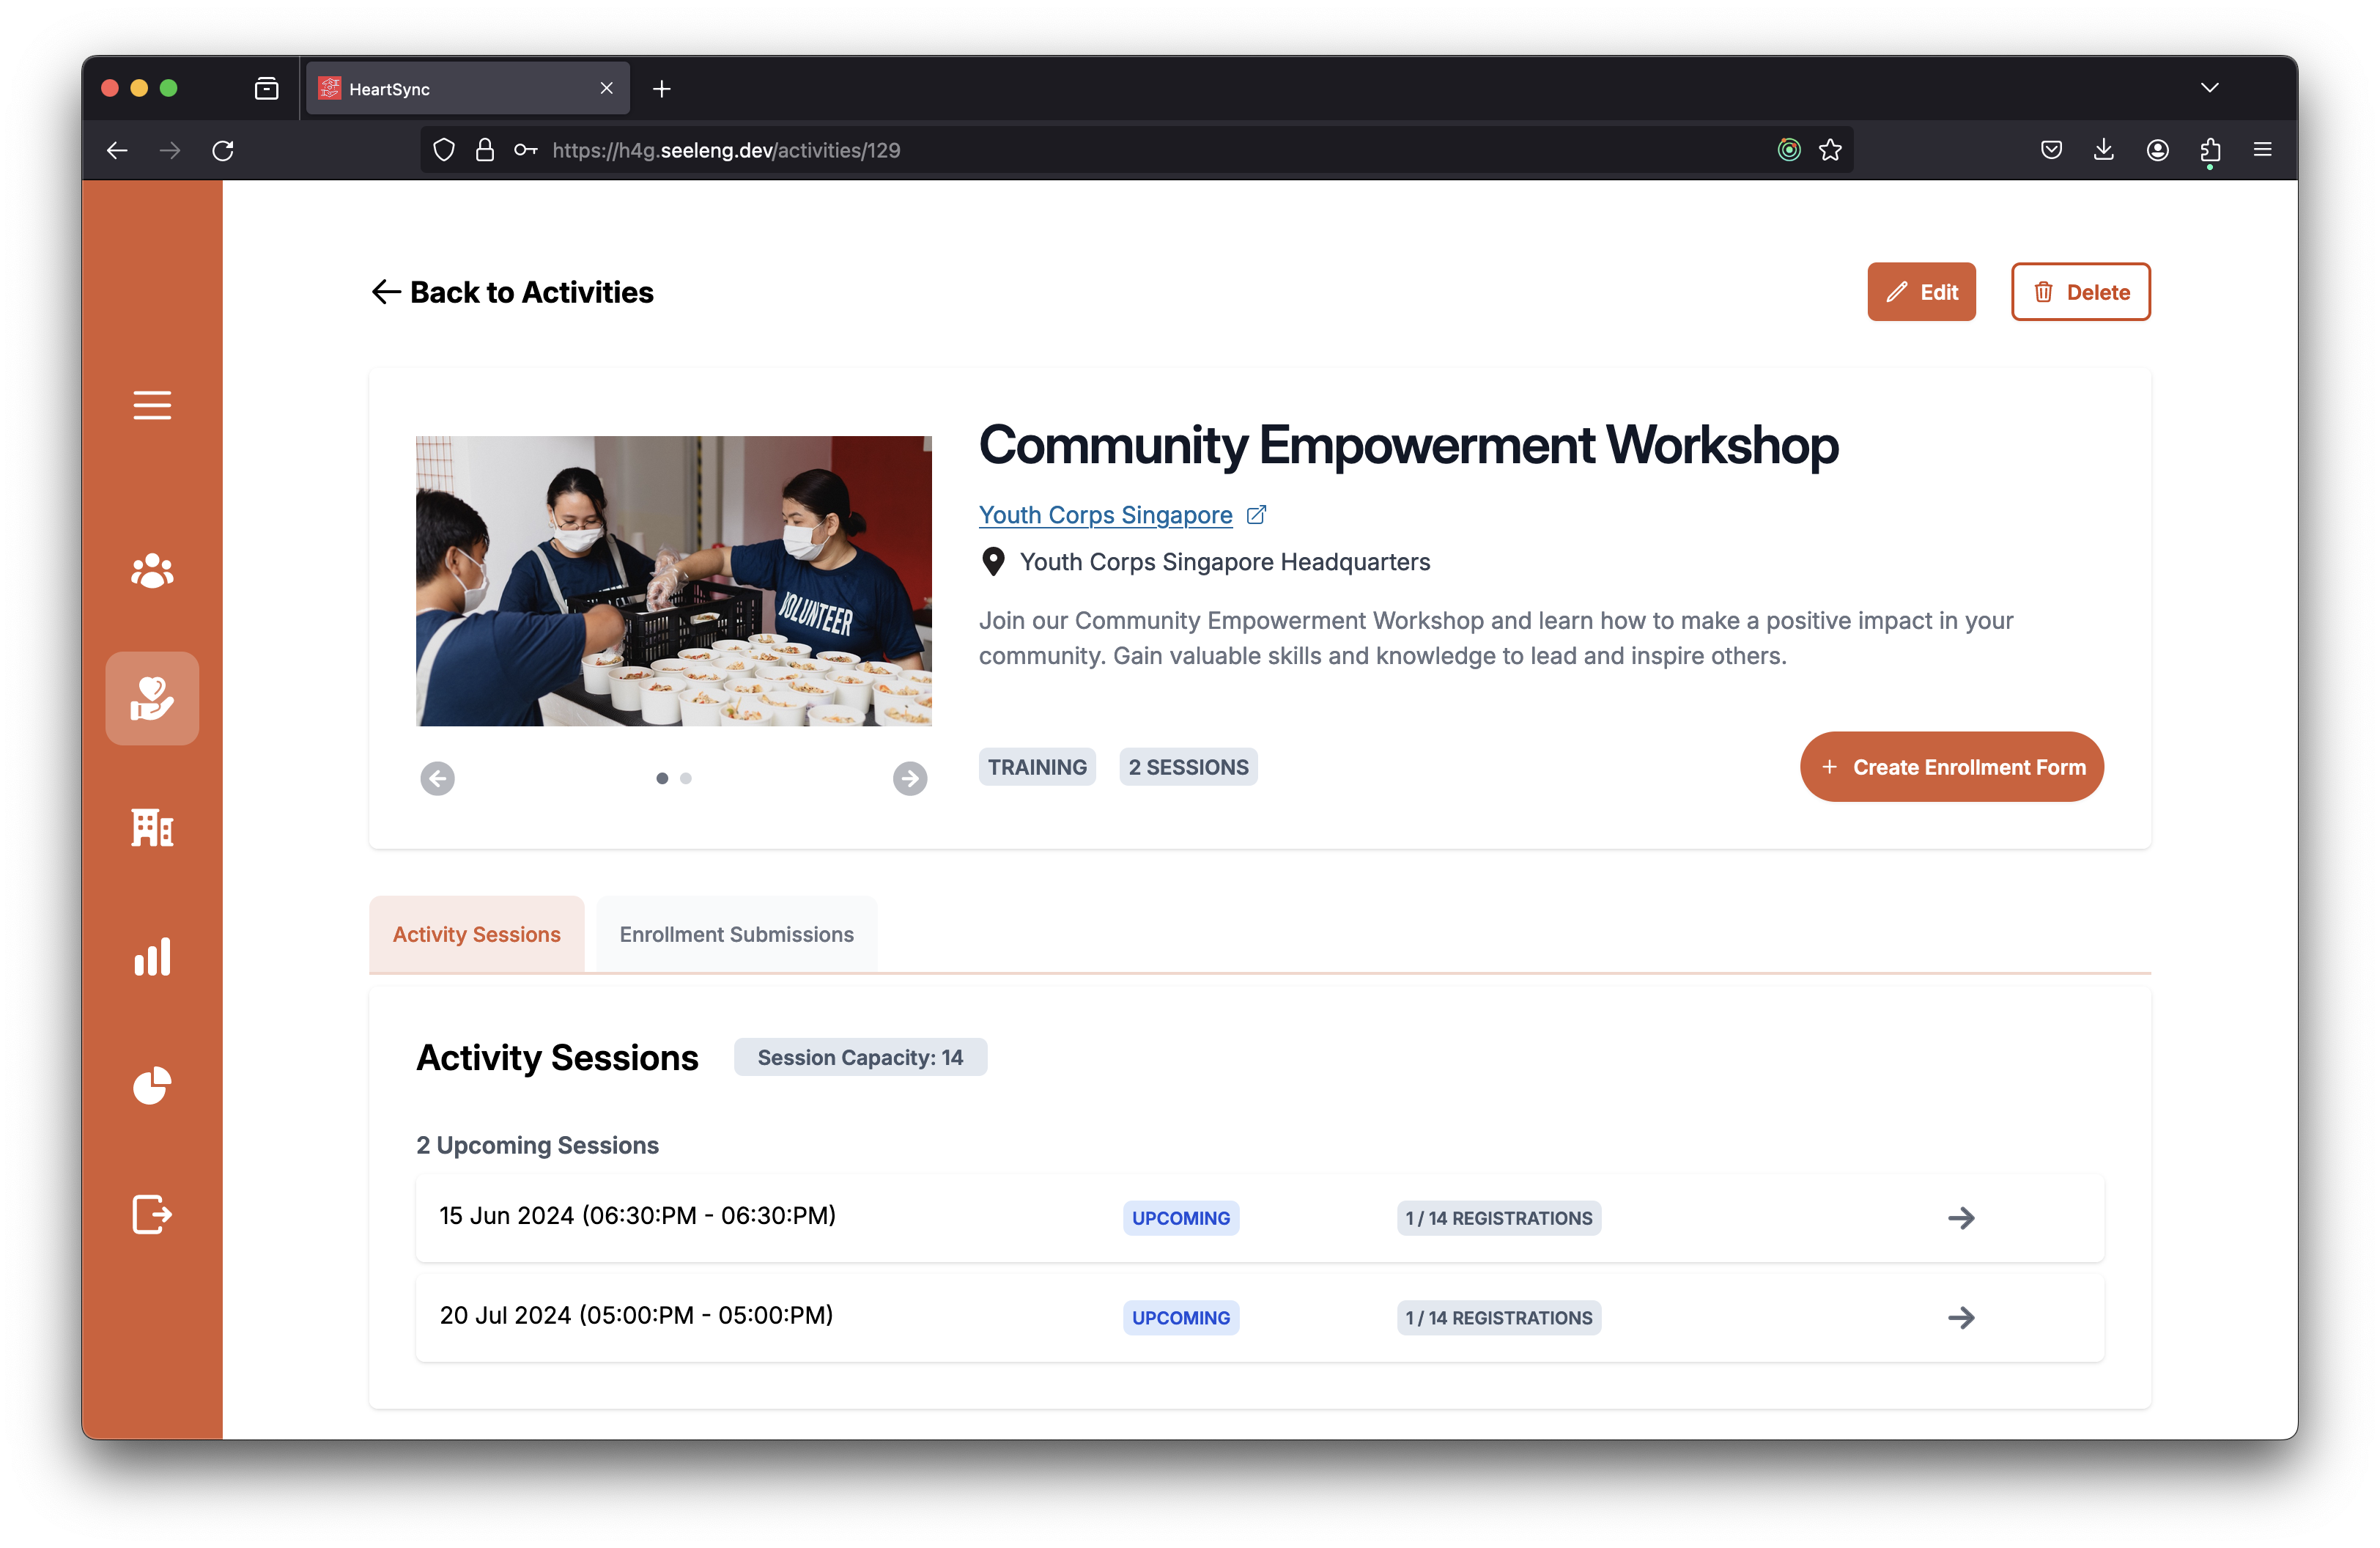Image resolution: width=2380 pixels, height=1548 pixels.
Task: Click the logout icon in sidebar
Action: coord(152,1214)
